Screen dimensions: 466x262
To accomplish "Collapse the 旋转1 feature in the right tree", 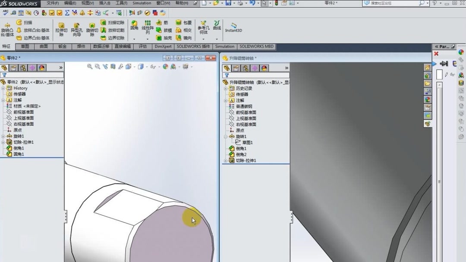I will pyautogui.click(x=225, y=136).
